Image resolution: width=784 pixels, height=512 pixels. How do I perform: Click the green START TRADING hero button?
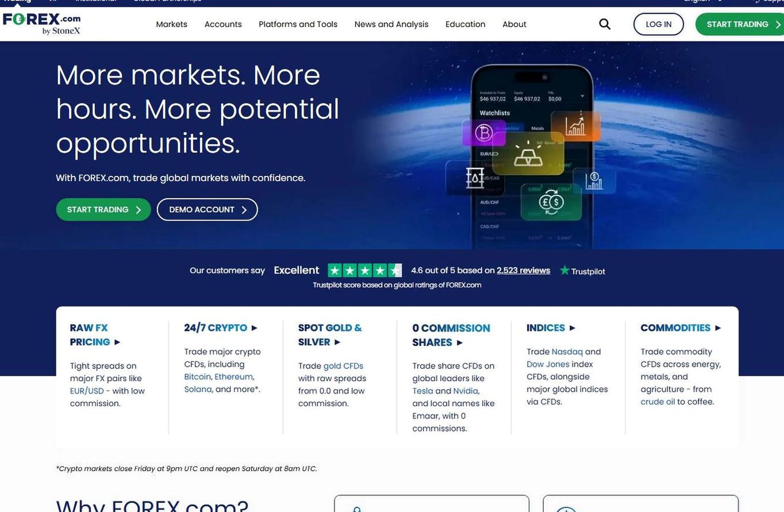pyautogui.click(x=103, y=210)
